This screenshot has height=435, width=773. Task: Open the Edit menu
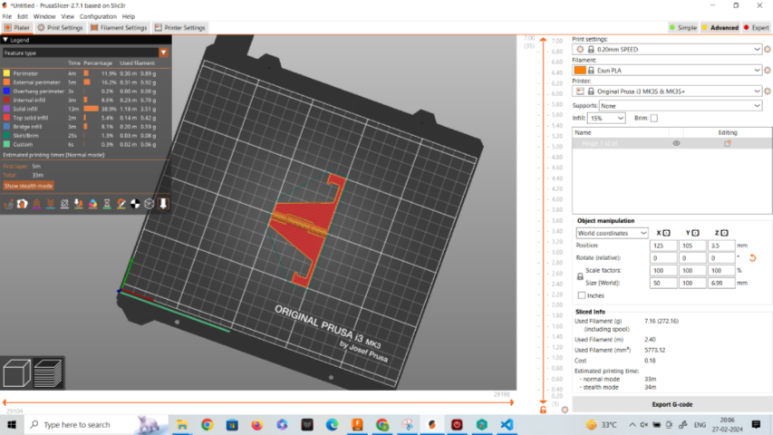[23, 16]
